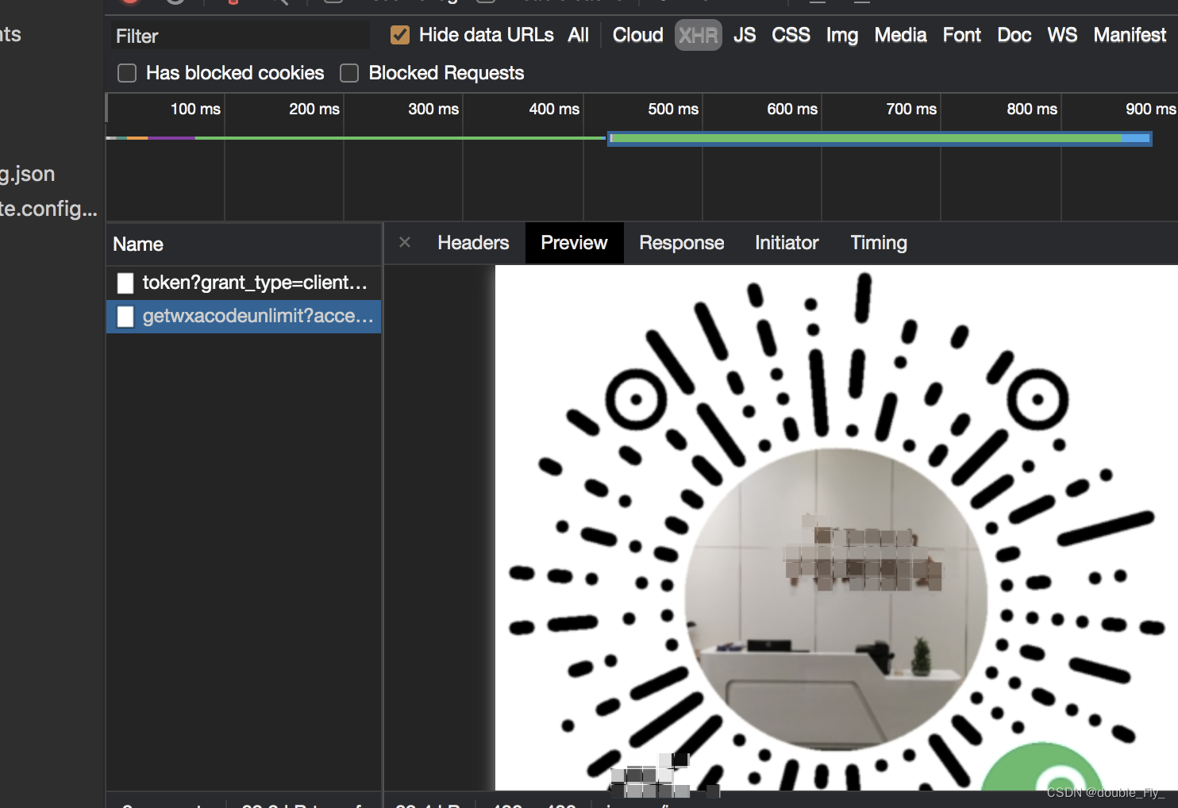Enable Has blocked cookies checkbox

pyautogui.click(x=127, y=73)
